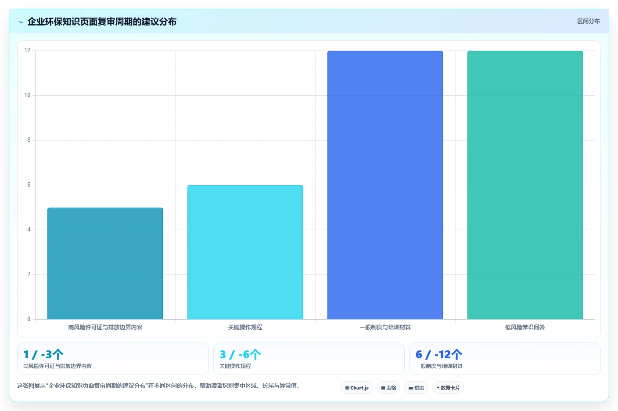This screenshot has width=618, height=411.
Task: Click the 关键操作规程 cyan bar
Action: click(245, 252)
